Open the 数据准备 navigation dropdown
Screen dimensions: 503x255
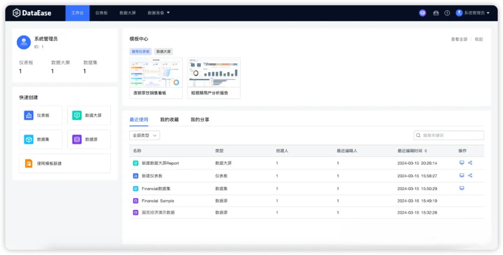pos(158,13)
